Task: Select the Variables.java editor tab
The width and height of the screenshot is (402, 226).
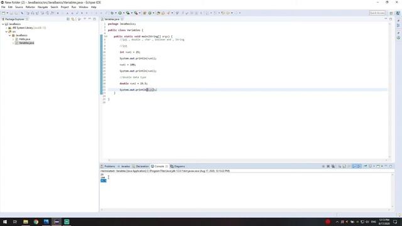Action: [112, 19]
